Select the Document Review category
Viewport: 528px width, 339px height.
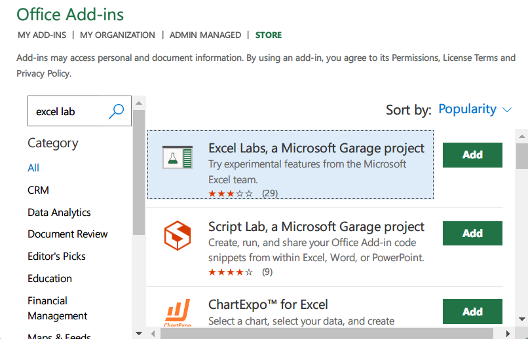[67, 234]
